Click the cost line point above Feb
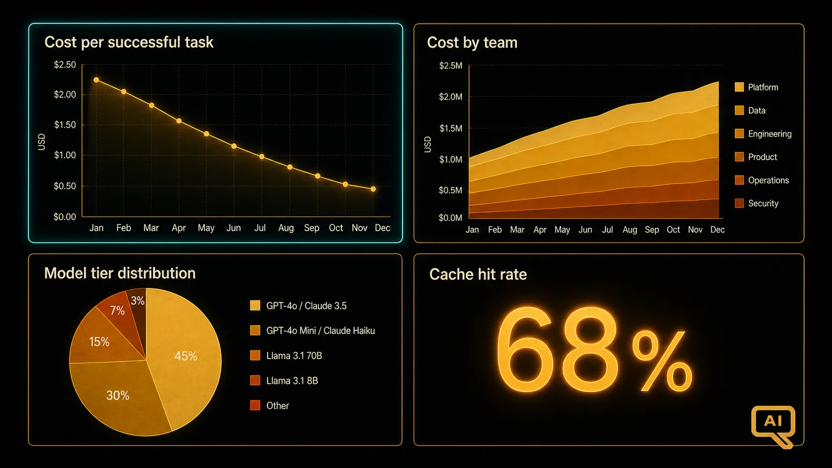Image resolution: width=832 pixels, height=468 pixels. (124, 92)
